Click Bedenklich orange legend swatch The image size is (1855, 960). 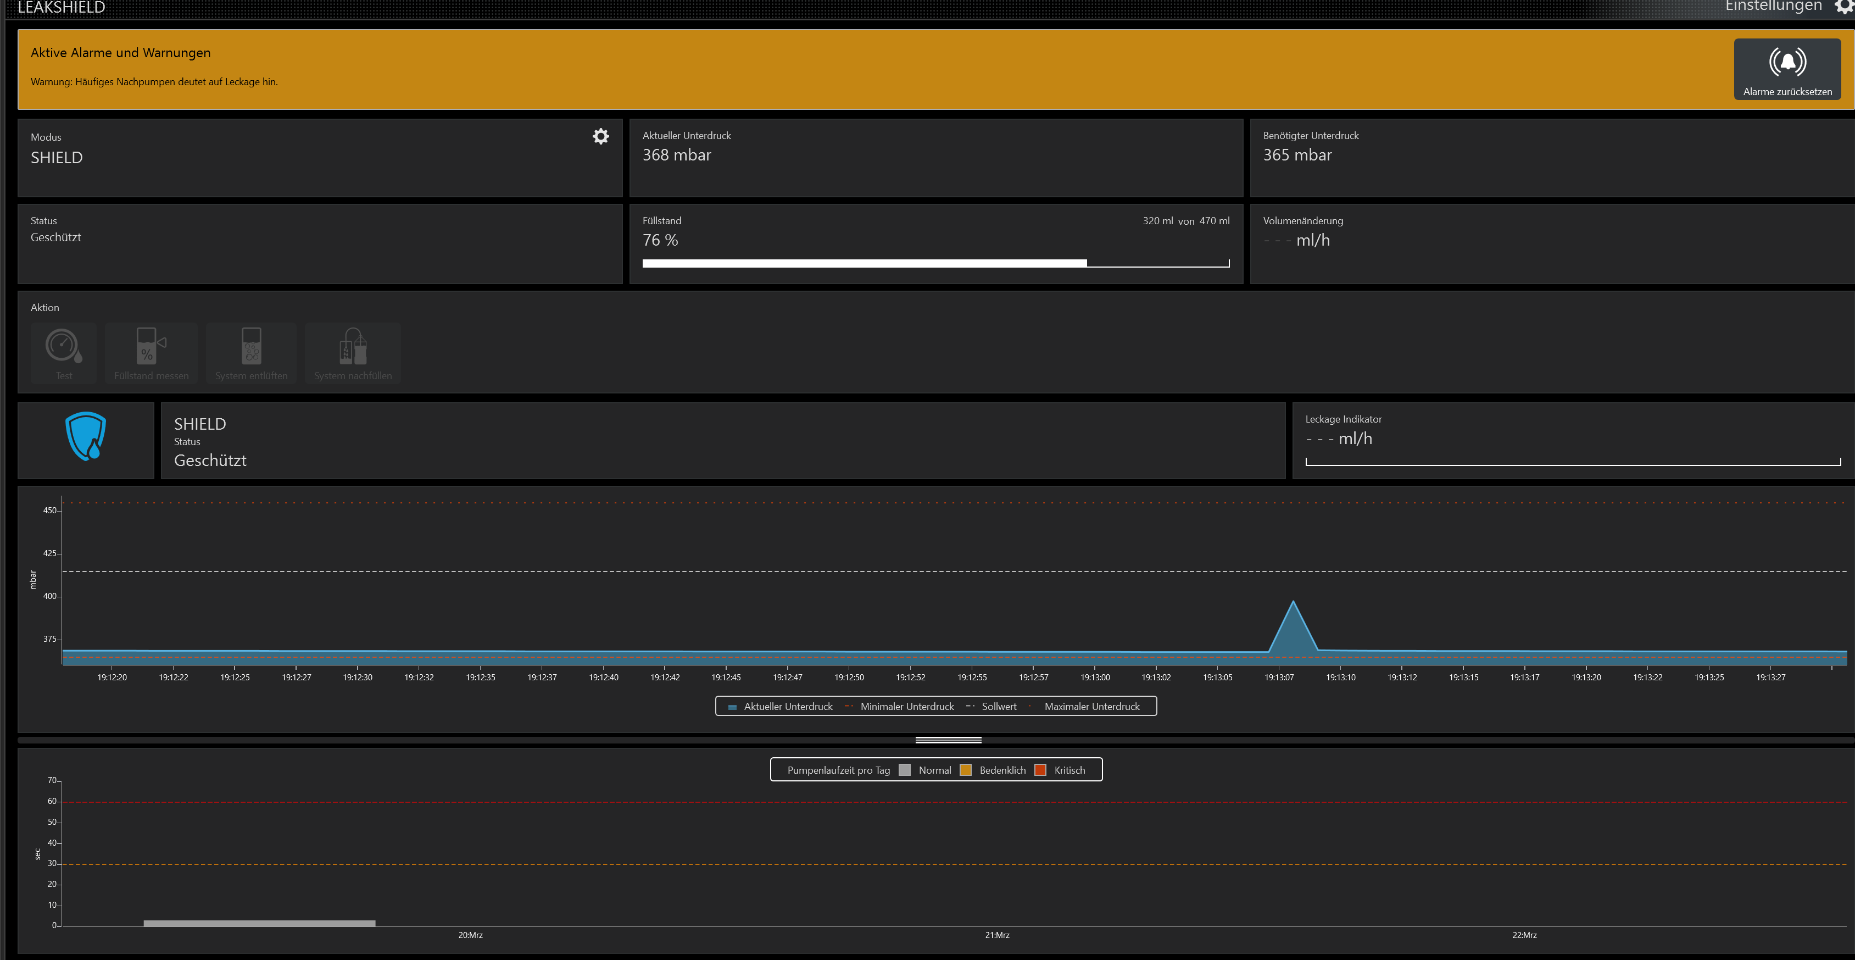coord(966,770)
